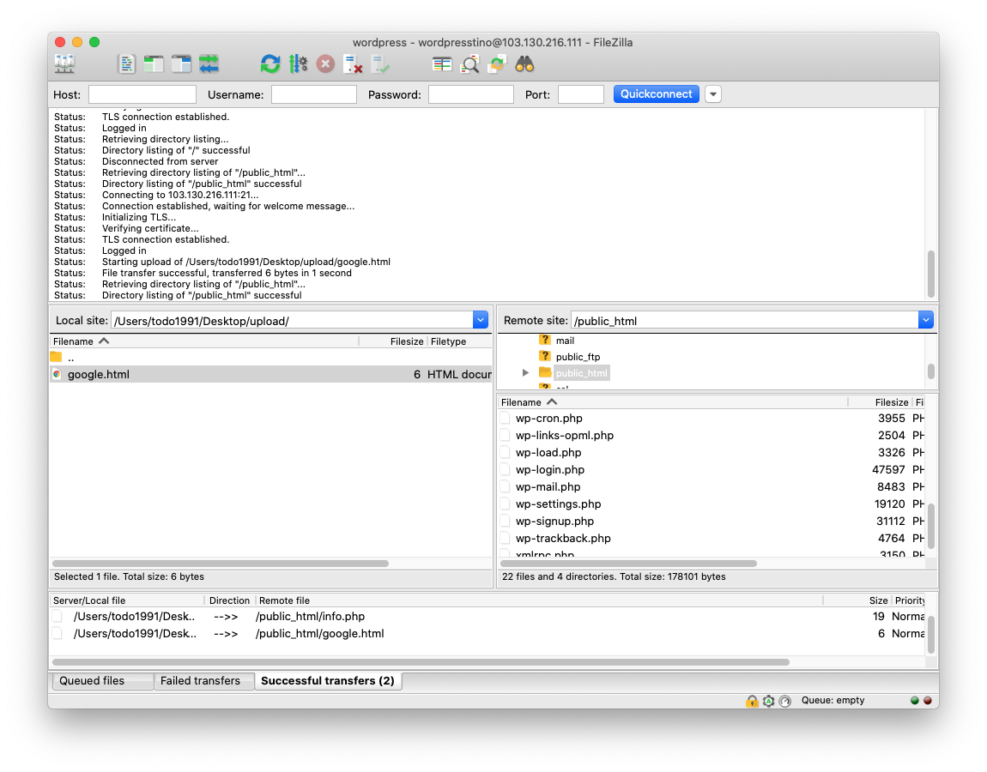Toggle the message log display
Screen dimensions: 987x772
pyautogui.click(x=126, y=64)
